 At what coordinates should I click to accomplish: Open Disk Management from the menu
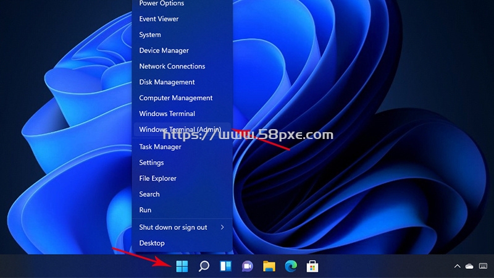182,82
